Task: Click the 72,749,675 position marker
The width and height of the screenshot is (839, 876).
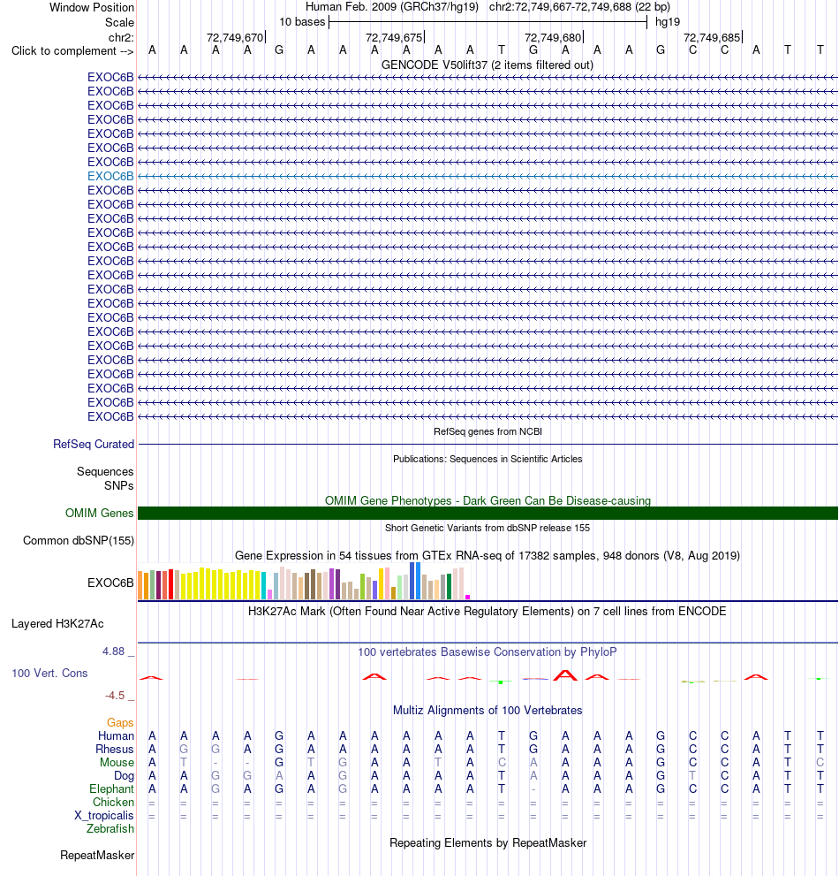Action: tap(394, 37)
